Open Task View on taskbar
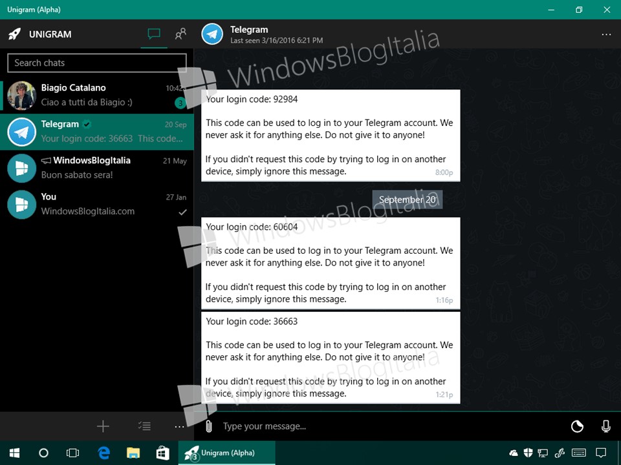This screenshot has height=465, width=621. point(73,453)
